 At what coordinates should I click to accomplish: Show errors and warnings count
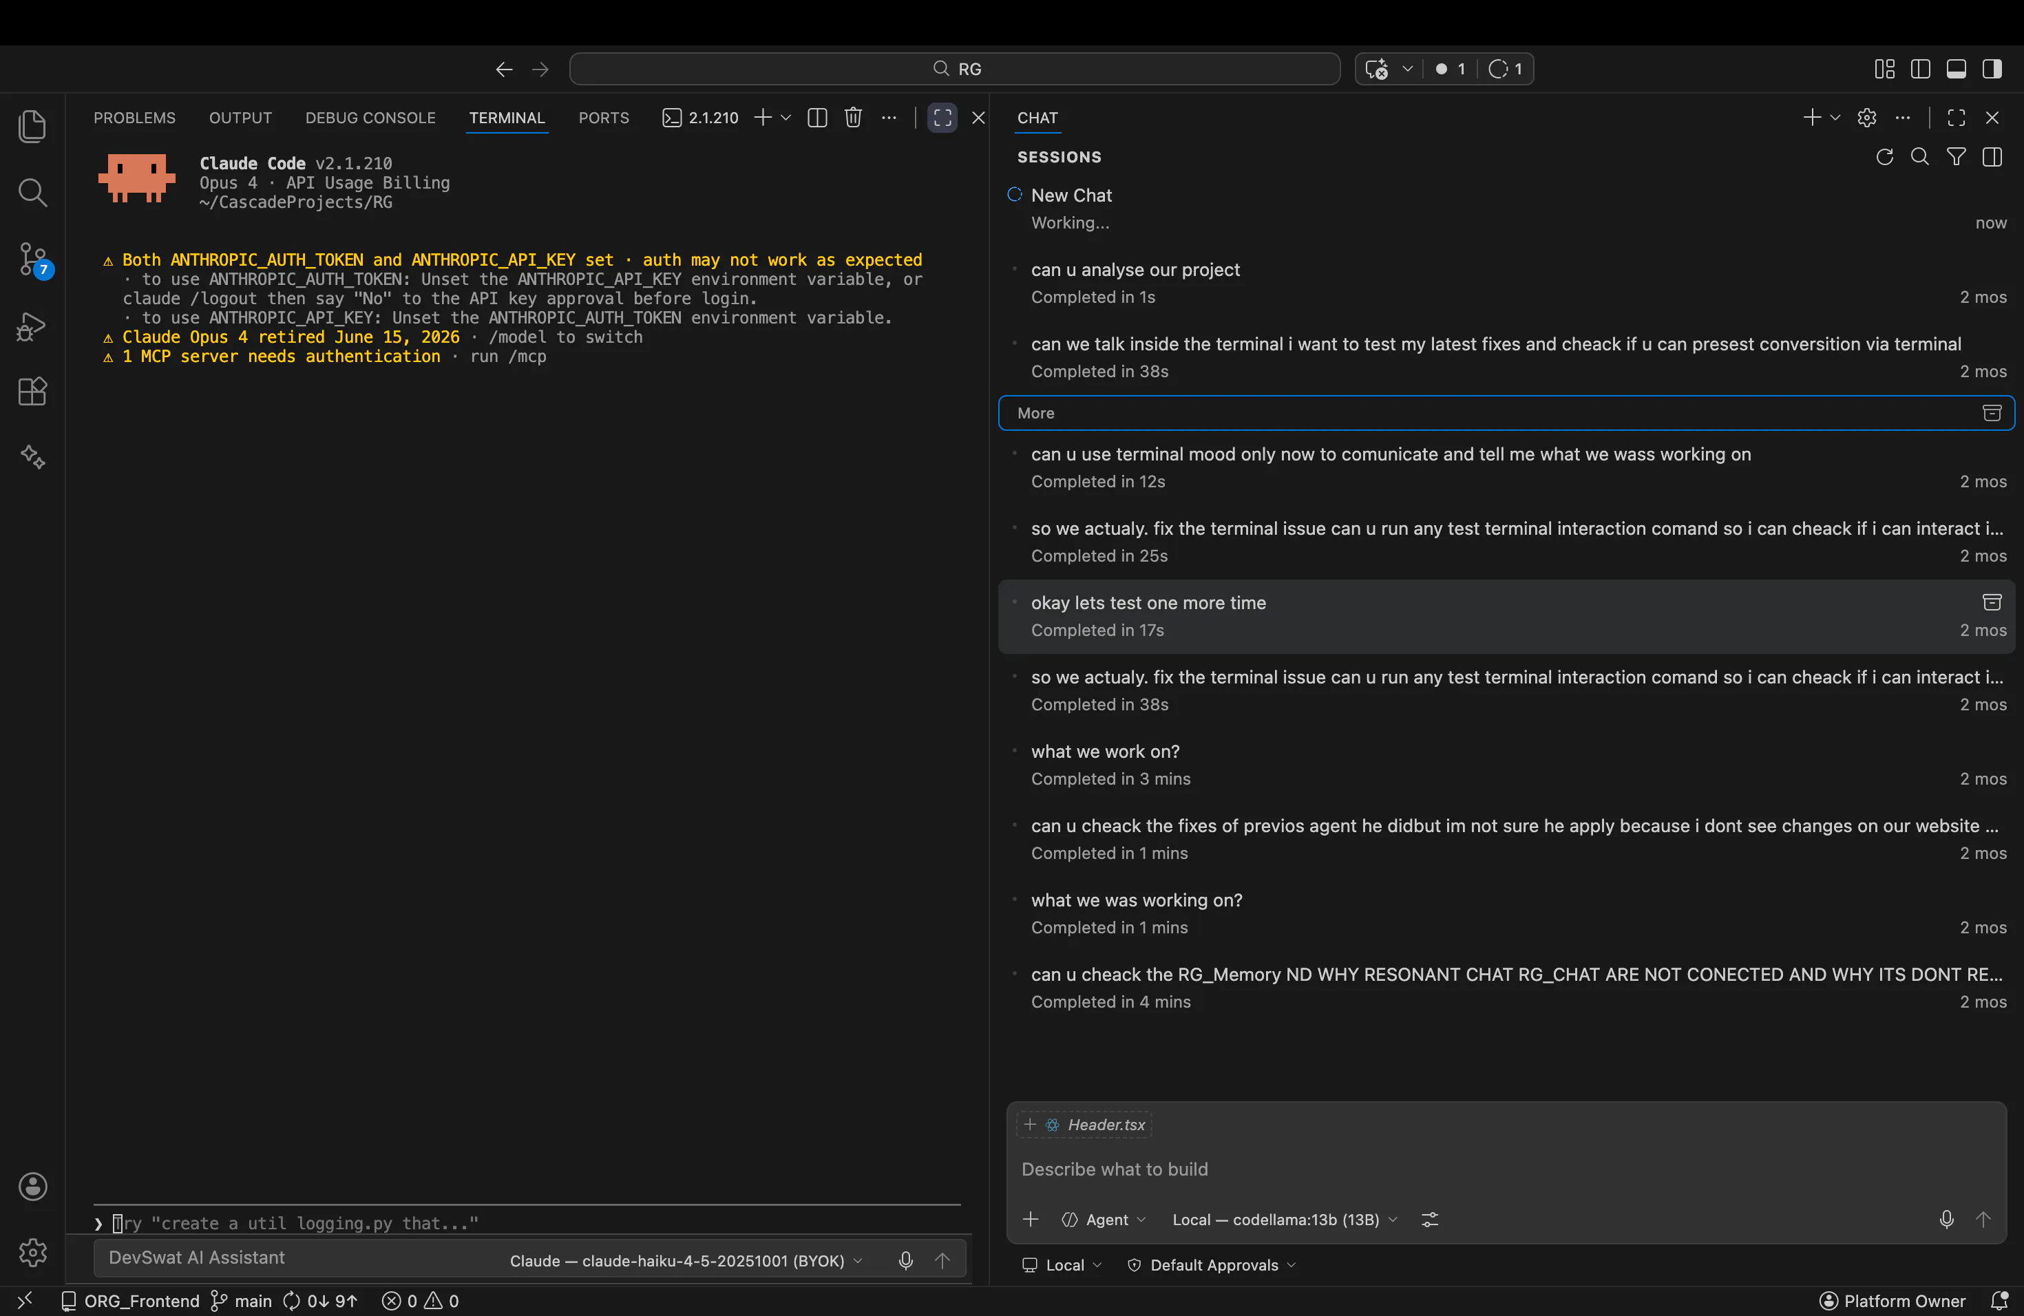click(421, 1301)
